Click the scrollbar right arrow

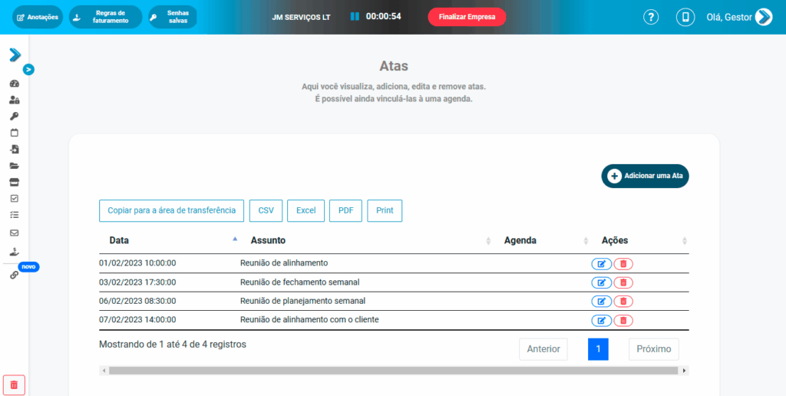point(684,371)
